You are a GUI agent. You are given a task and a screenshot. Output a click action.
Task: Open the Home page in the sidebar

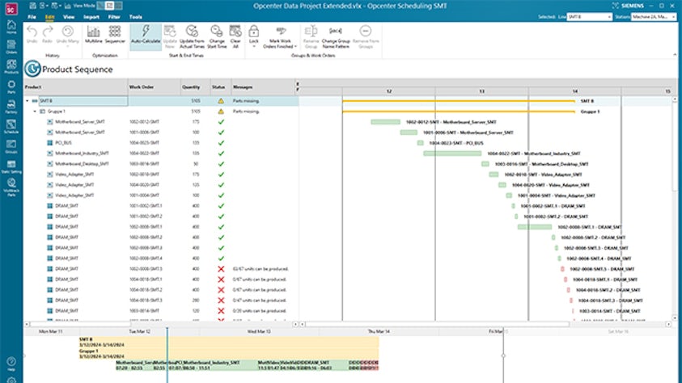click(11, 27)
